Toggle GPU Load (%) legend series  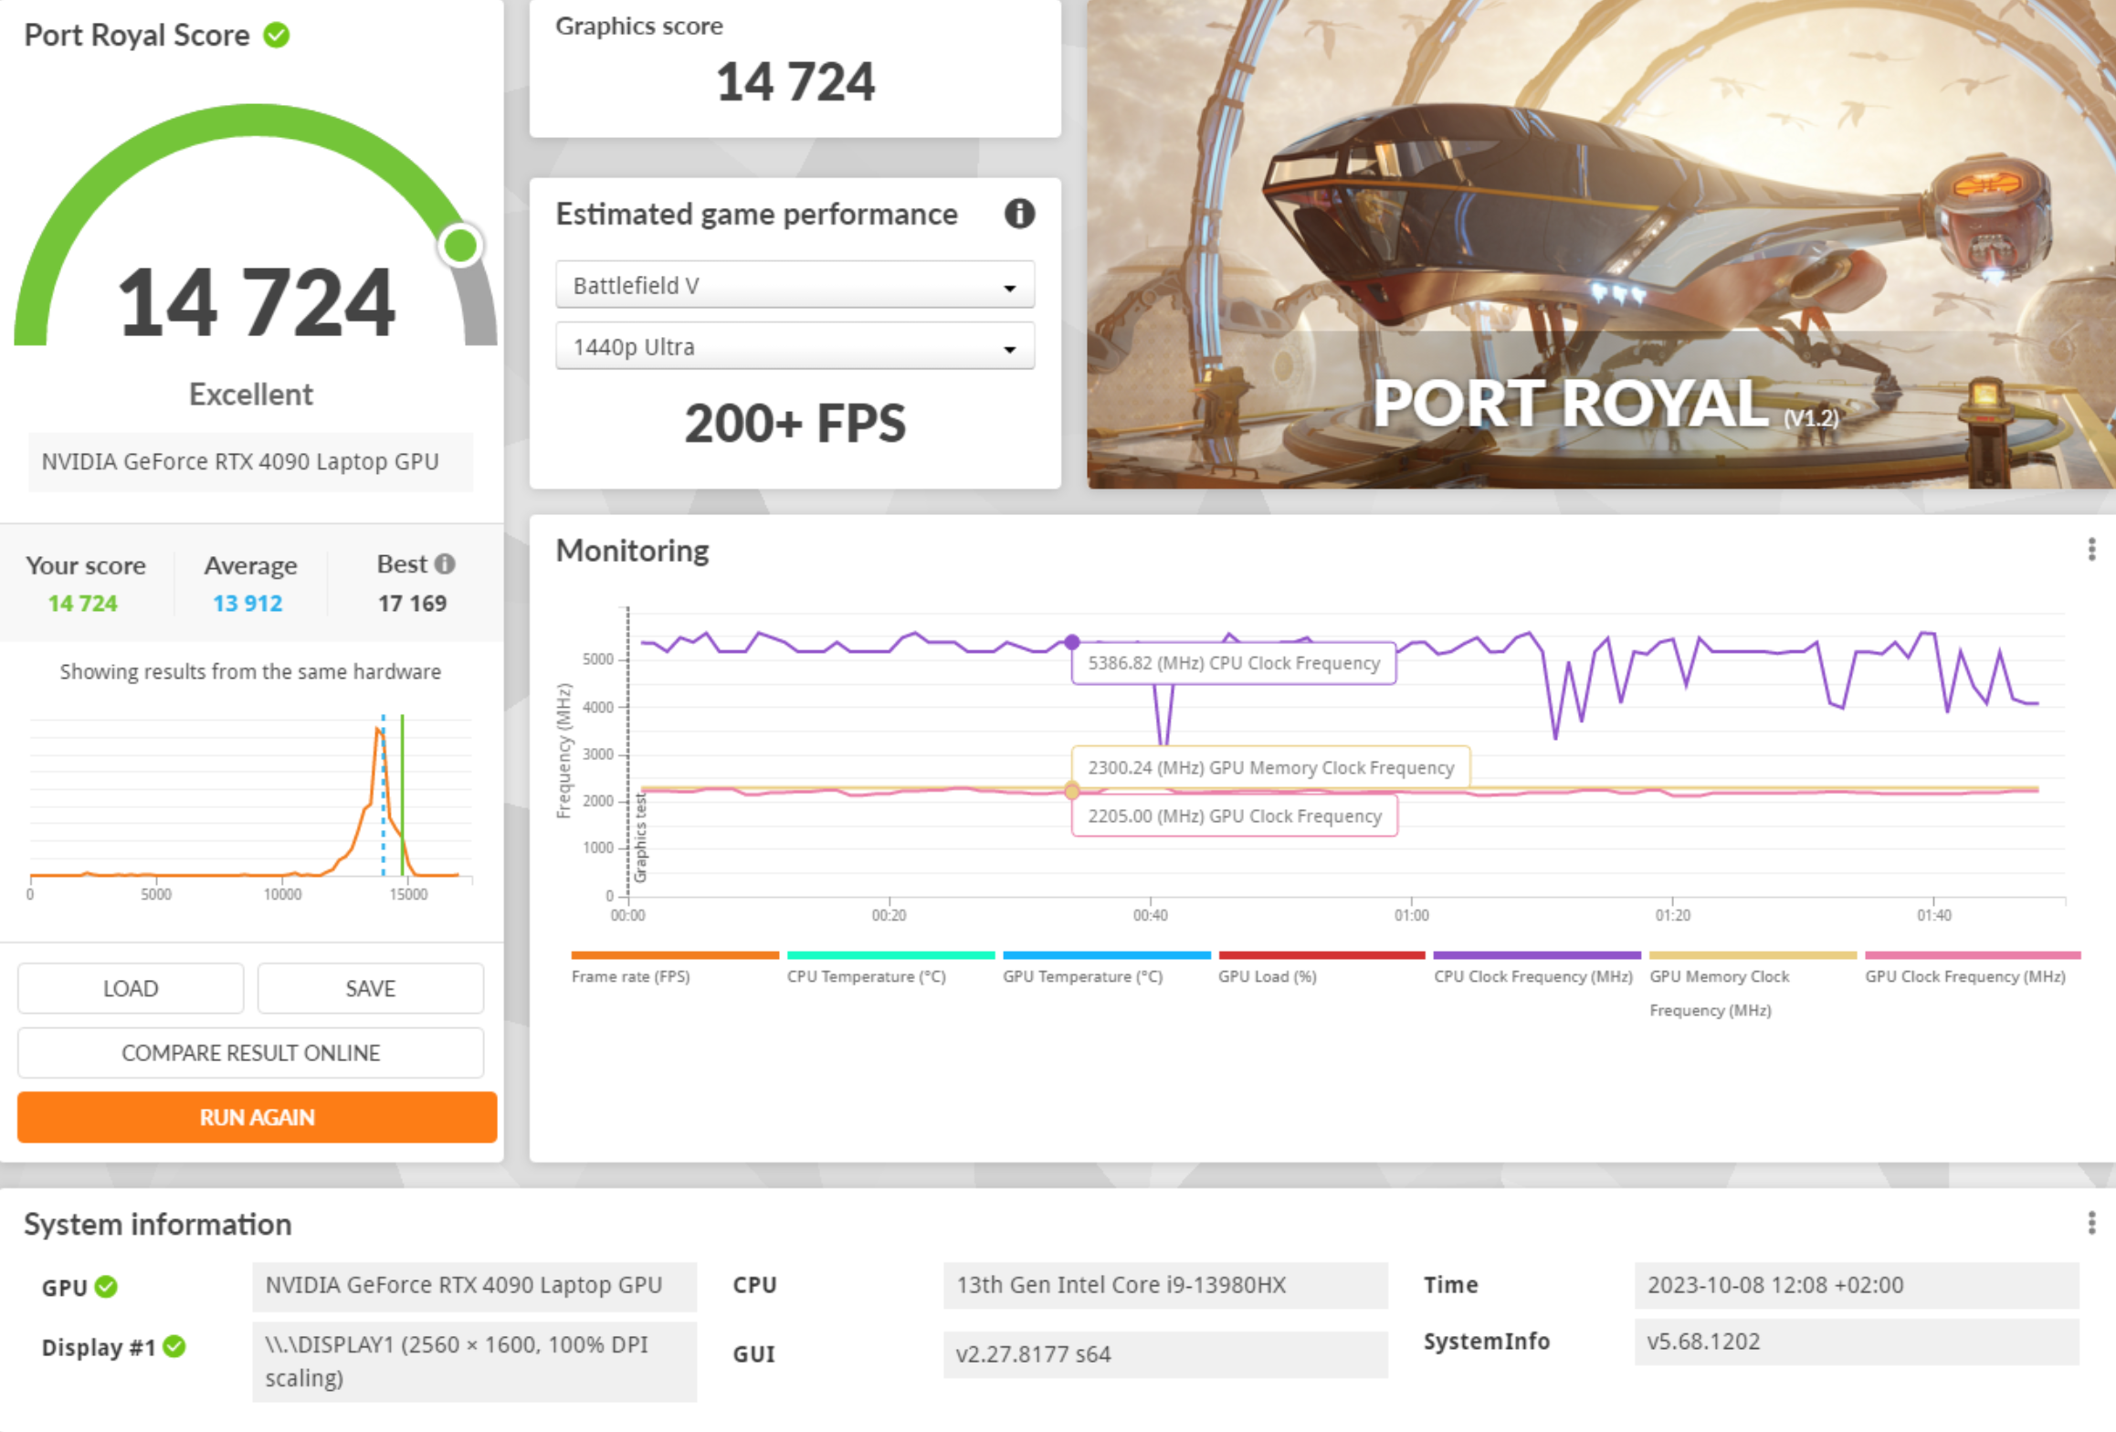tap(1267, 976)
